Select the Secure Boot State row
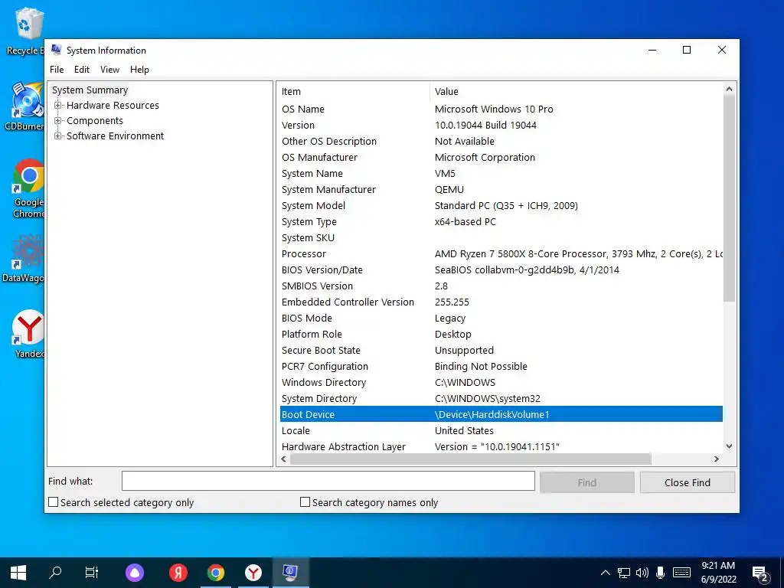 (x=501, y=351)
